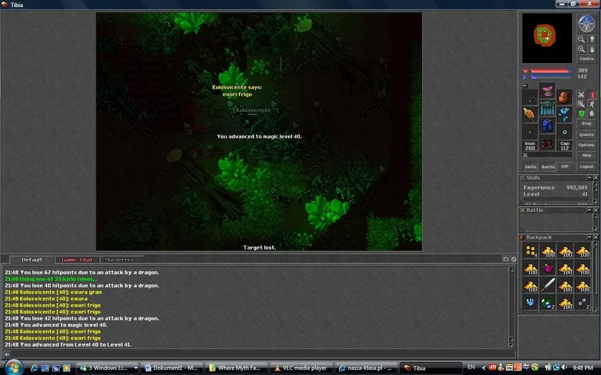Toggle the Skills window button
This screenshot has height=375, width=601.
click(531, 166)
